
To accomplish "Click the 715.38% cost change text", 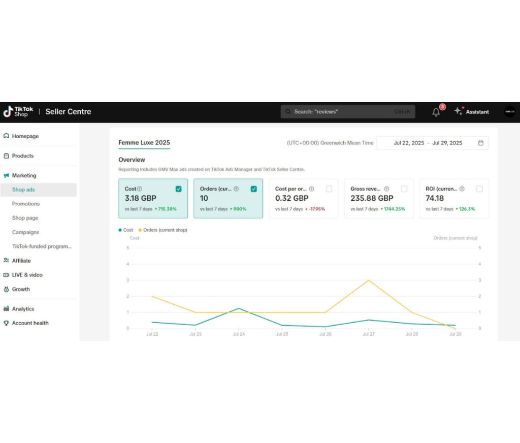I will point(167,209).
